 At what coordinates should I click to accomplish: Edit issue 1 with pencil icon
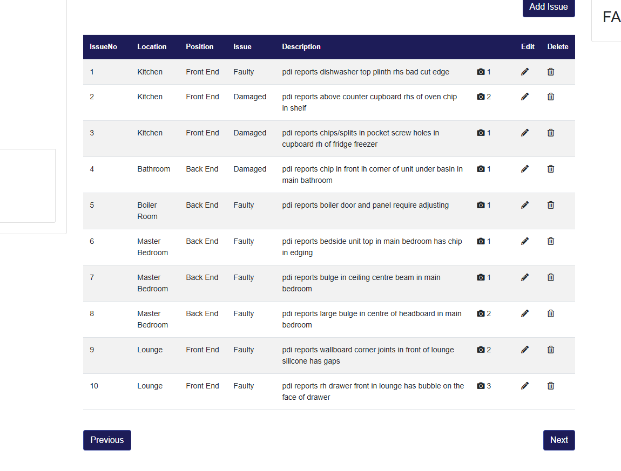coord(525,72)
